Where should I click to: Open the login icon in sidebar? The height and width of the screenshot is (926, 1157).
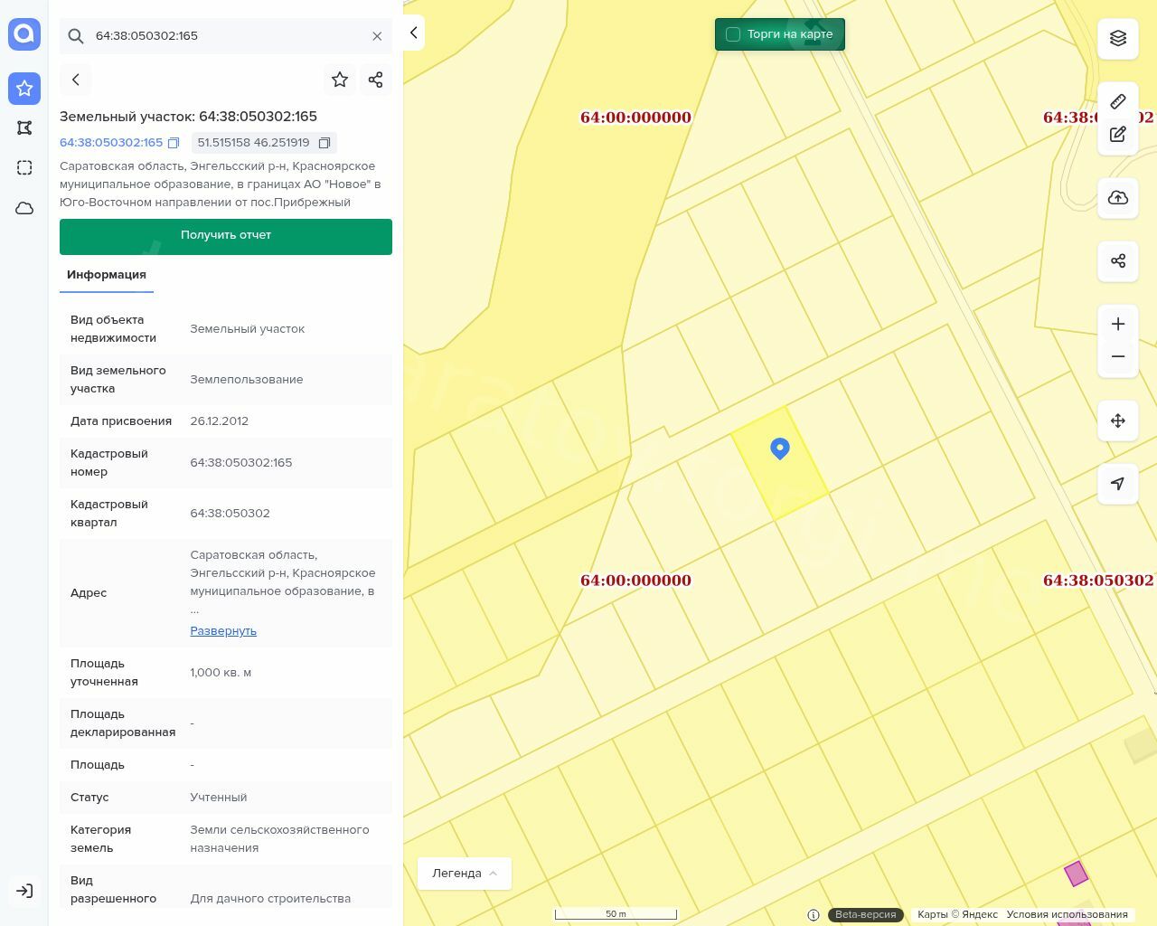click(24, 891)
